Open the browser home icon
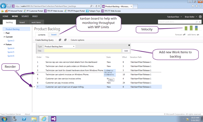This screenshot has height=122, width=203. tap(193, 6)
